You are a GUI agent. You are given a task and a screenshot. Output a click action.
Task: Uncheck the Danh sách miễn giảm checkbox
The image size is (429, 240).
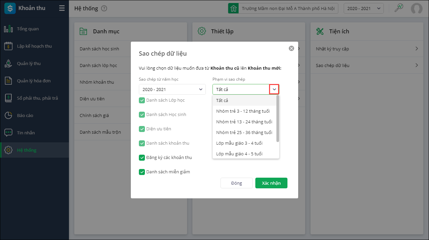142,172
